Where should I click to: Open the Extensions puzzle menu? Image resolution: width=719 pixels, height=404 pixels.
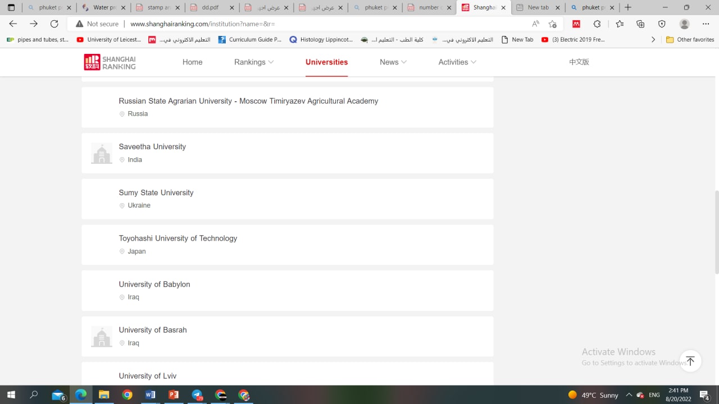click(597, 24)
